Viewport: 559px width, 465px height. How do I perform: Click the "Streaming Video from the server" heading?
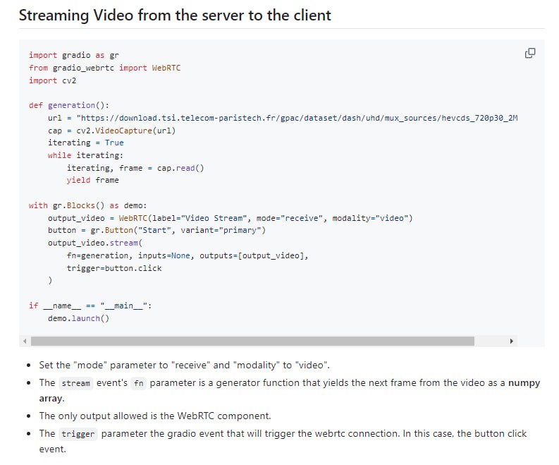click(175, 15)
